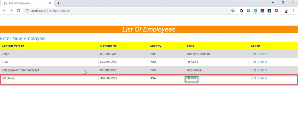Click the Kulu name cell
Image resolution: width=298 pixels, height=114 pixels.
(x=49, y=62)
